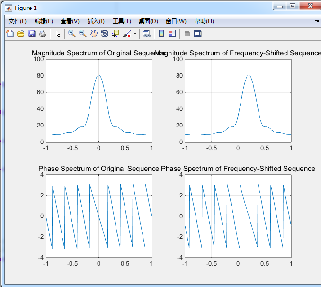321x287 pixels.
Task: Open the 工具(T) menu
Action: tap(122, 21)
